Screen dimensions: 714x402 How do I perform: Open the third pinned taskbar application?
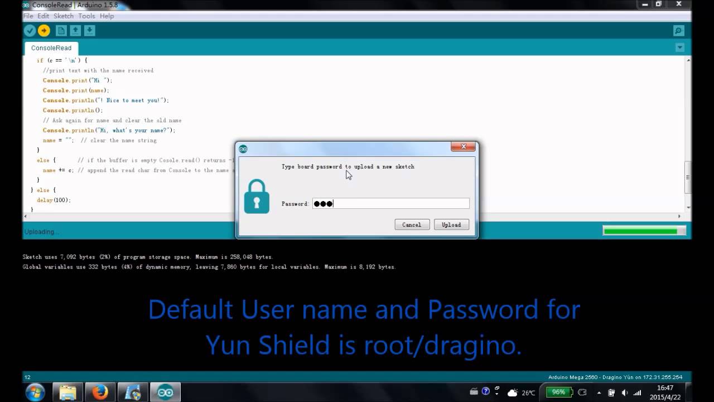133,392
